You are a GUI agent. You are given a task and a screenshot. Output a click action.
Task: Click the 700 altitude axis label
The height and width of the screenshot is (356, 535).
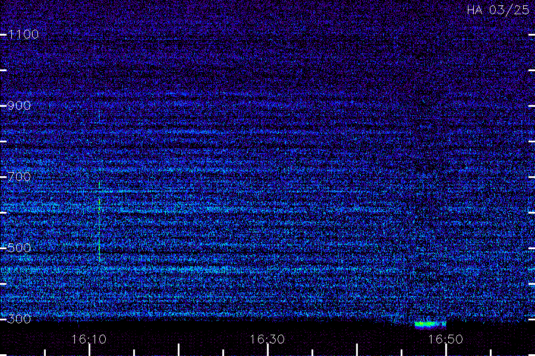click(x=19, y=176)
